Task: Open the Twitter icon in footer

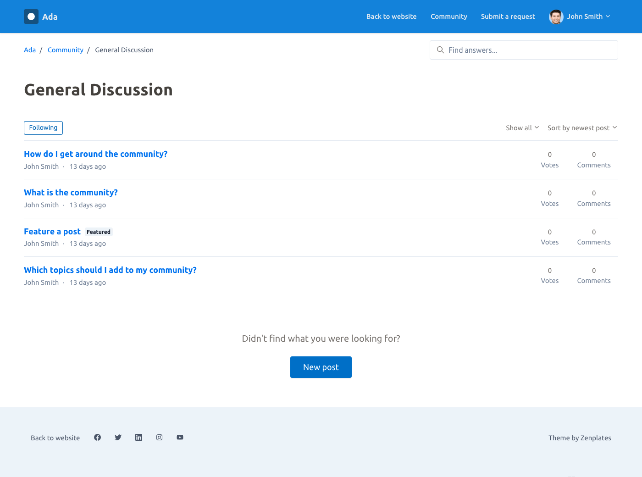Action: (118, 438)
